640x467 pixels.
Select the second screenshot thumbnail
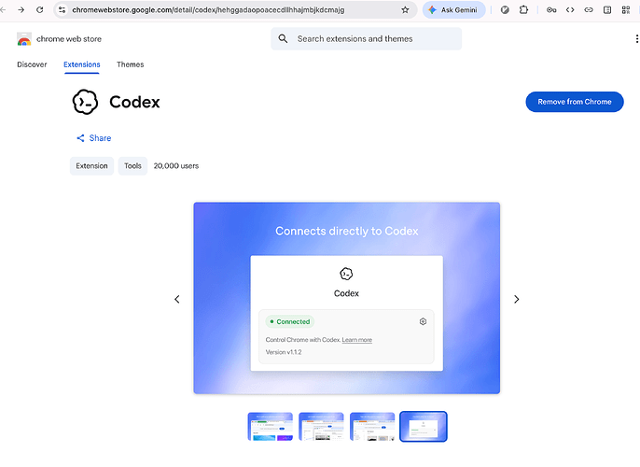pos(321,427)
